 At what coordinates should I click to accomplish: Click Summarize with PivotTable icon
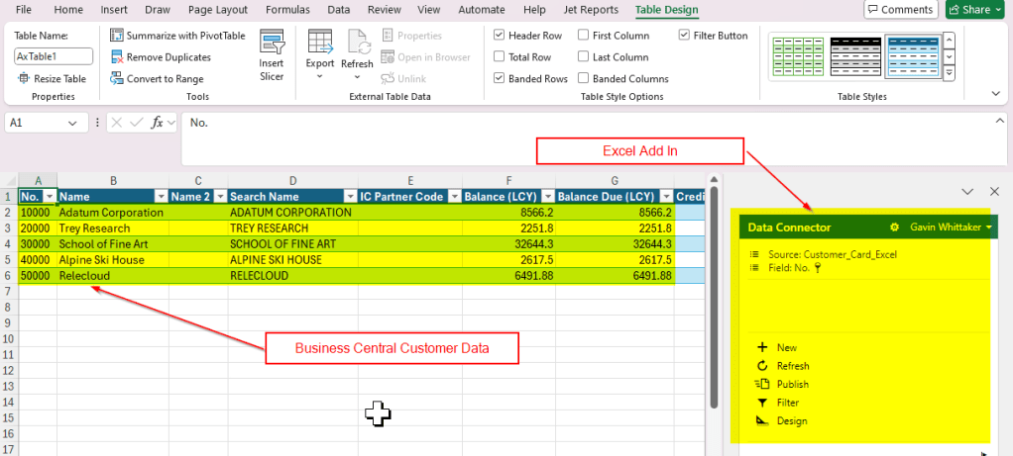[x=118, y=36]
